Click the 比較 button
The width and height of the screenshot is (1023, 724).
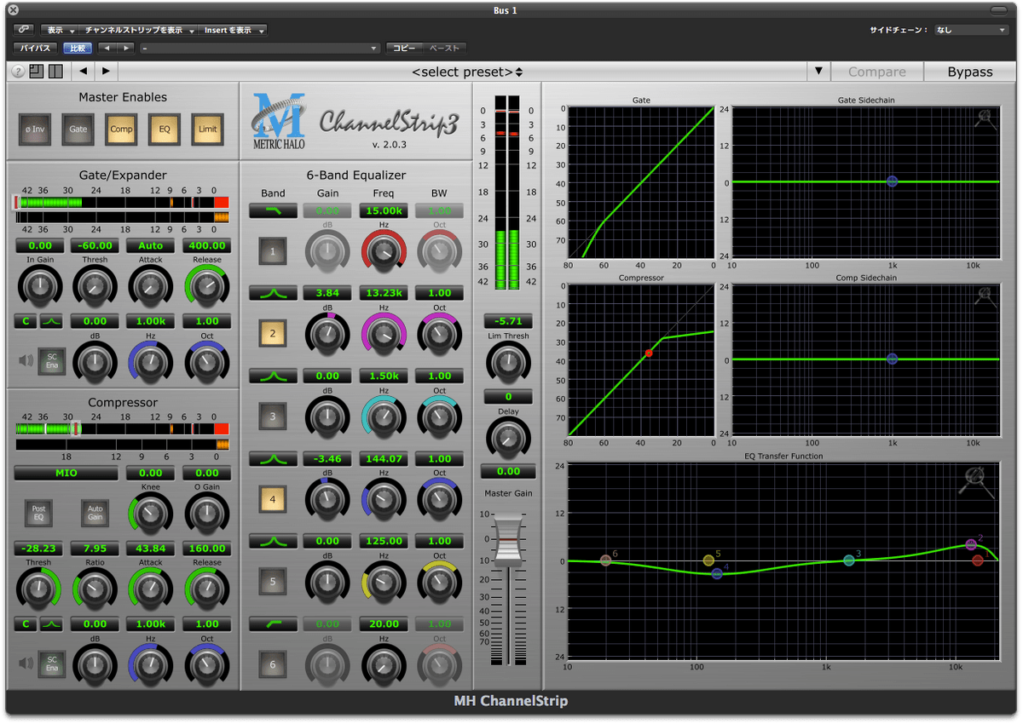(x=78, y=49)
